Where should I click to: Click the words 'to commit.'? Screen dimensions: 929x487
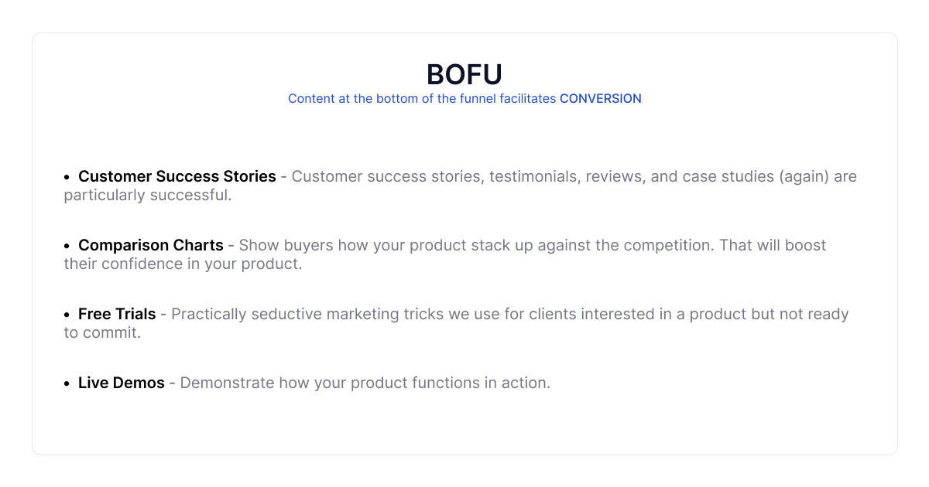point(101,332)
